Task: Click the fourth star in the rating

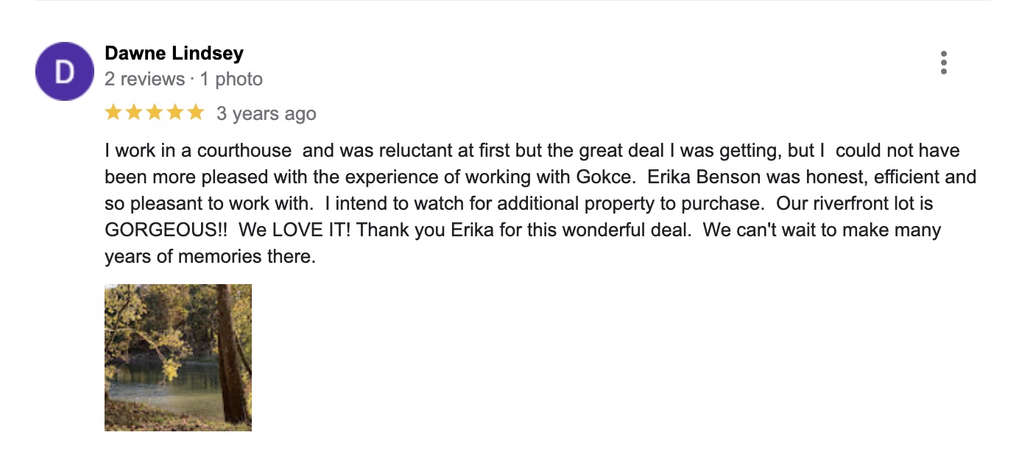Action: (174, 113)
